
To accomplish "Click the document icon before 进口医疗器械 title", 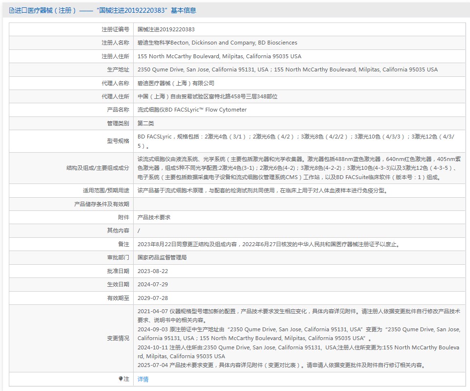I will (11, 10).
